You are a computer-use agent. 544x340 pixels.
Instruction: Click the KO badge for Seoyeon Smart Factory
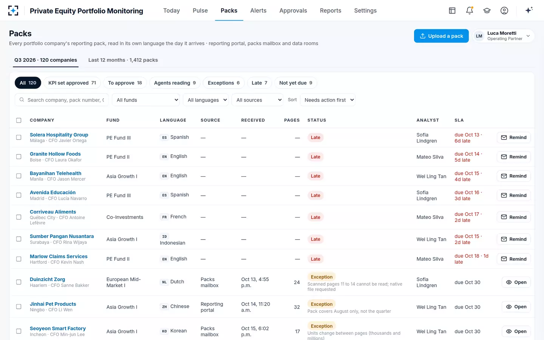[164, 331]
